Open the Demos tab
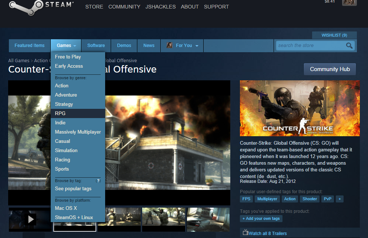368x238 pixels. (x=124, y=46)
